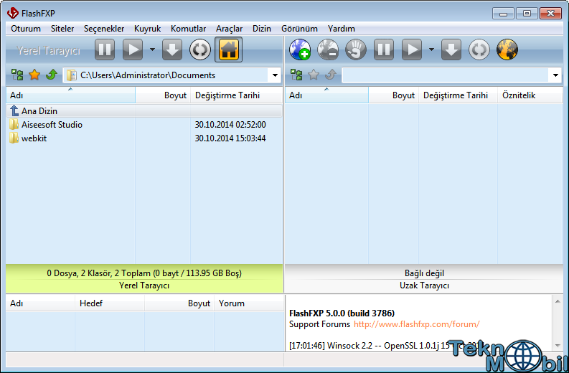Click queue Adı column header
The height and width of the screenshot is (373, 569).
[40, 303]
